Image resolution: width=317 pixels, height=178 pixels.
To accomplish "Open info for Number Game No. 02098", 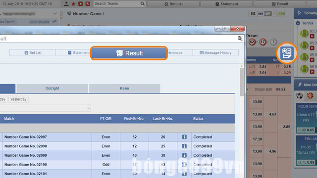I will [x=184, y=146].
